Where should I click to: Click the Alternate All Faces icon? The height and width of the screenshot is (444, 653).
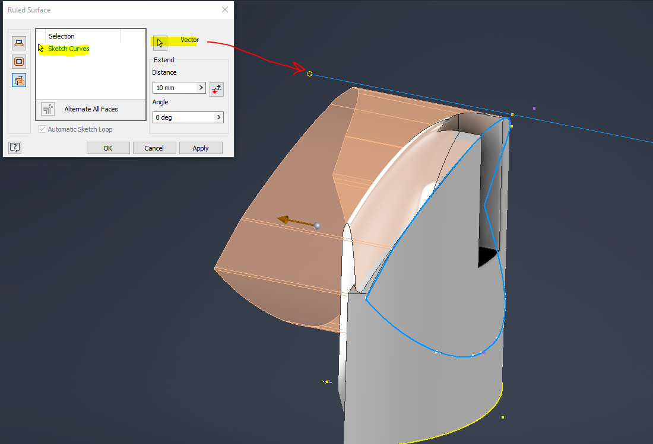point(47,109)
